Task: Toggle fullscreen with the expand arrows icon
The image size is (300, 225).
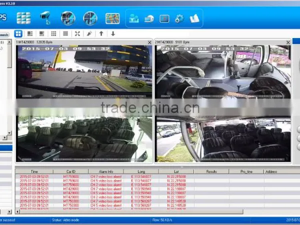Action: (77, 33)
